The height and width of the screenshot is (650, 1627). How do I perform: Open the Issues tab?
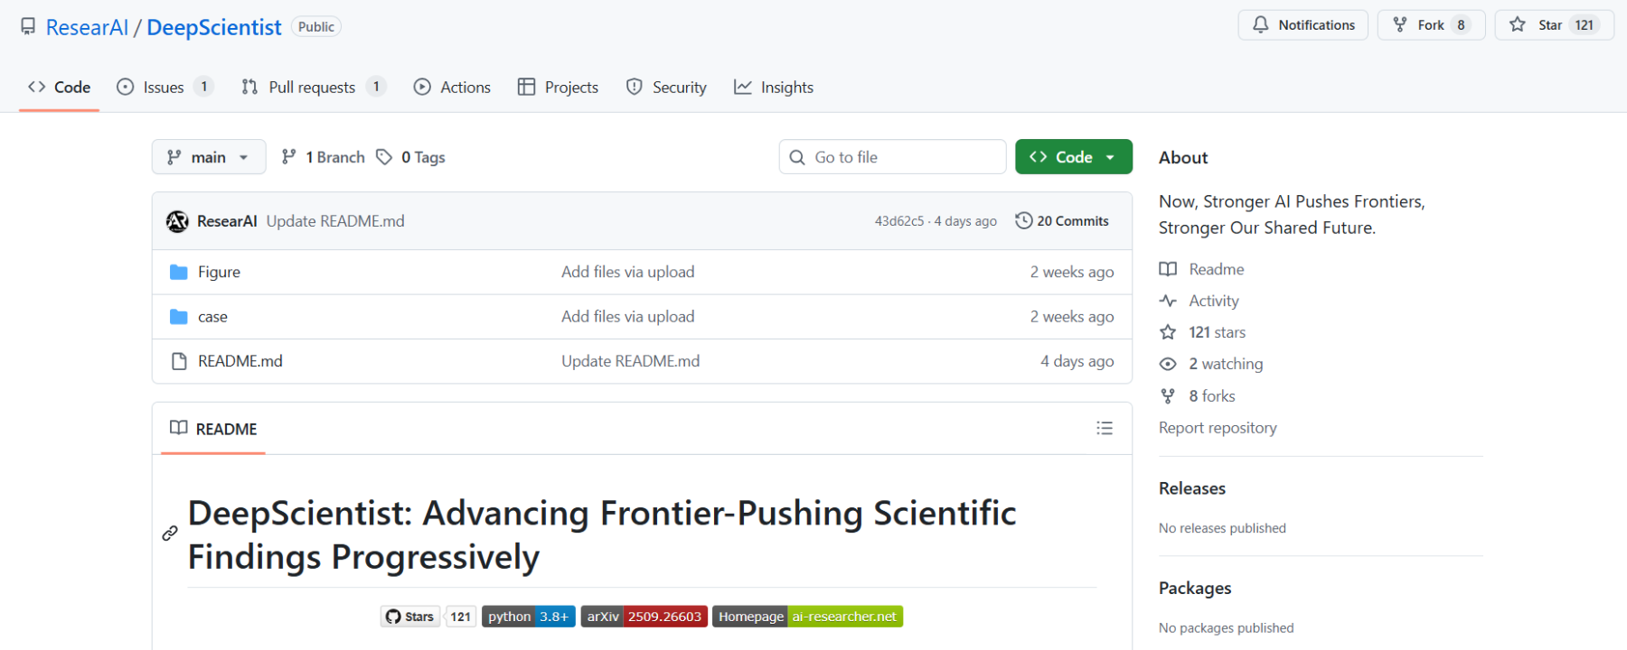[x=164, y=88]
